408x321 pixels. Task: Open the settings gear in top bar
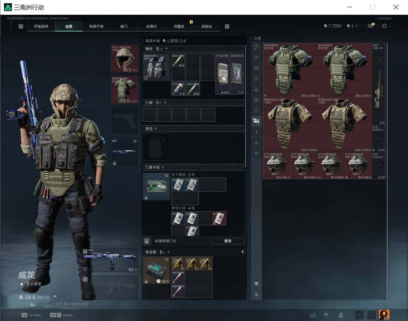[x=385, y=26]
